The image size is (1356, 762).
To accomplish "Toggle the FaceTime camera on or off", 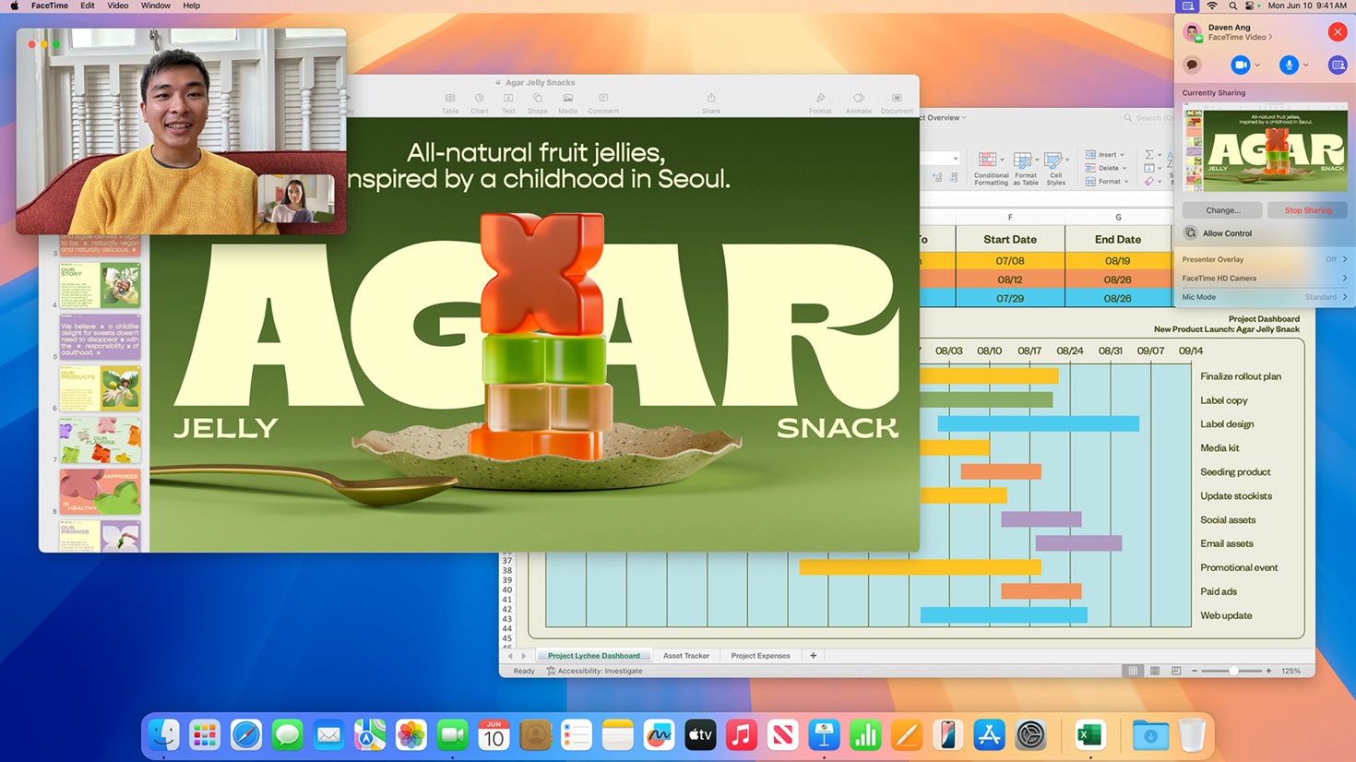I will tap(1240, 65).
